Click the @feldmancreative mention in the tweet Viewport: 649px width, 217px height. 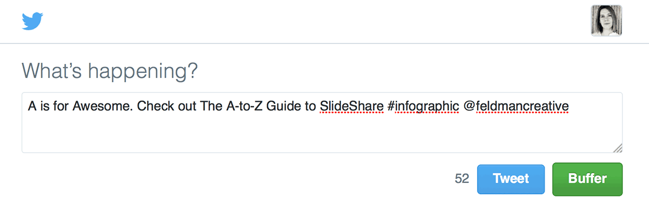pyautogui.click(x=516, y=106)
